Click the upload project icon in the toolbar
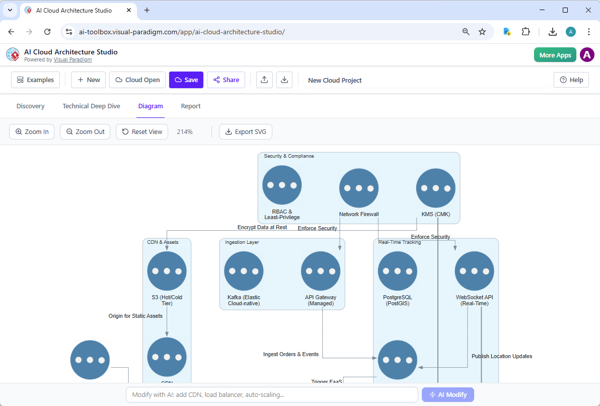The image size is (600, 406). click(x=264, y=80)
